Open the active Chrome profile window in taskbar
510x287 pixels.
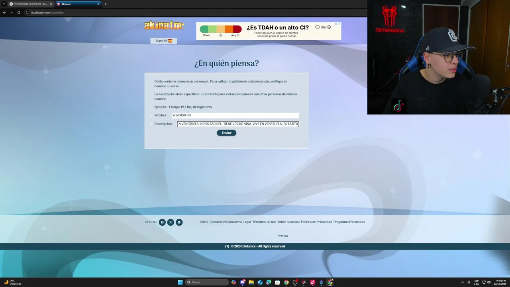[x=330, y=282]
